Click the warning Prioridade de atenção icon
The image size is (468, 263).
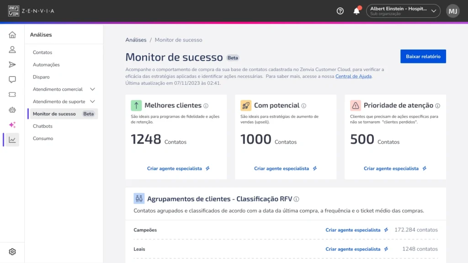point(356,105)
